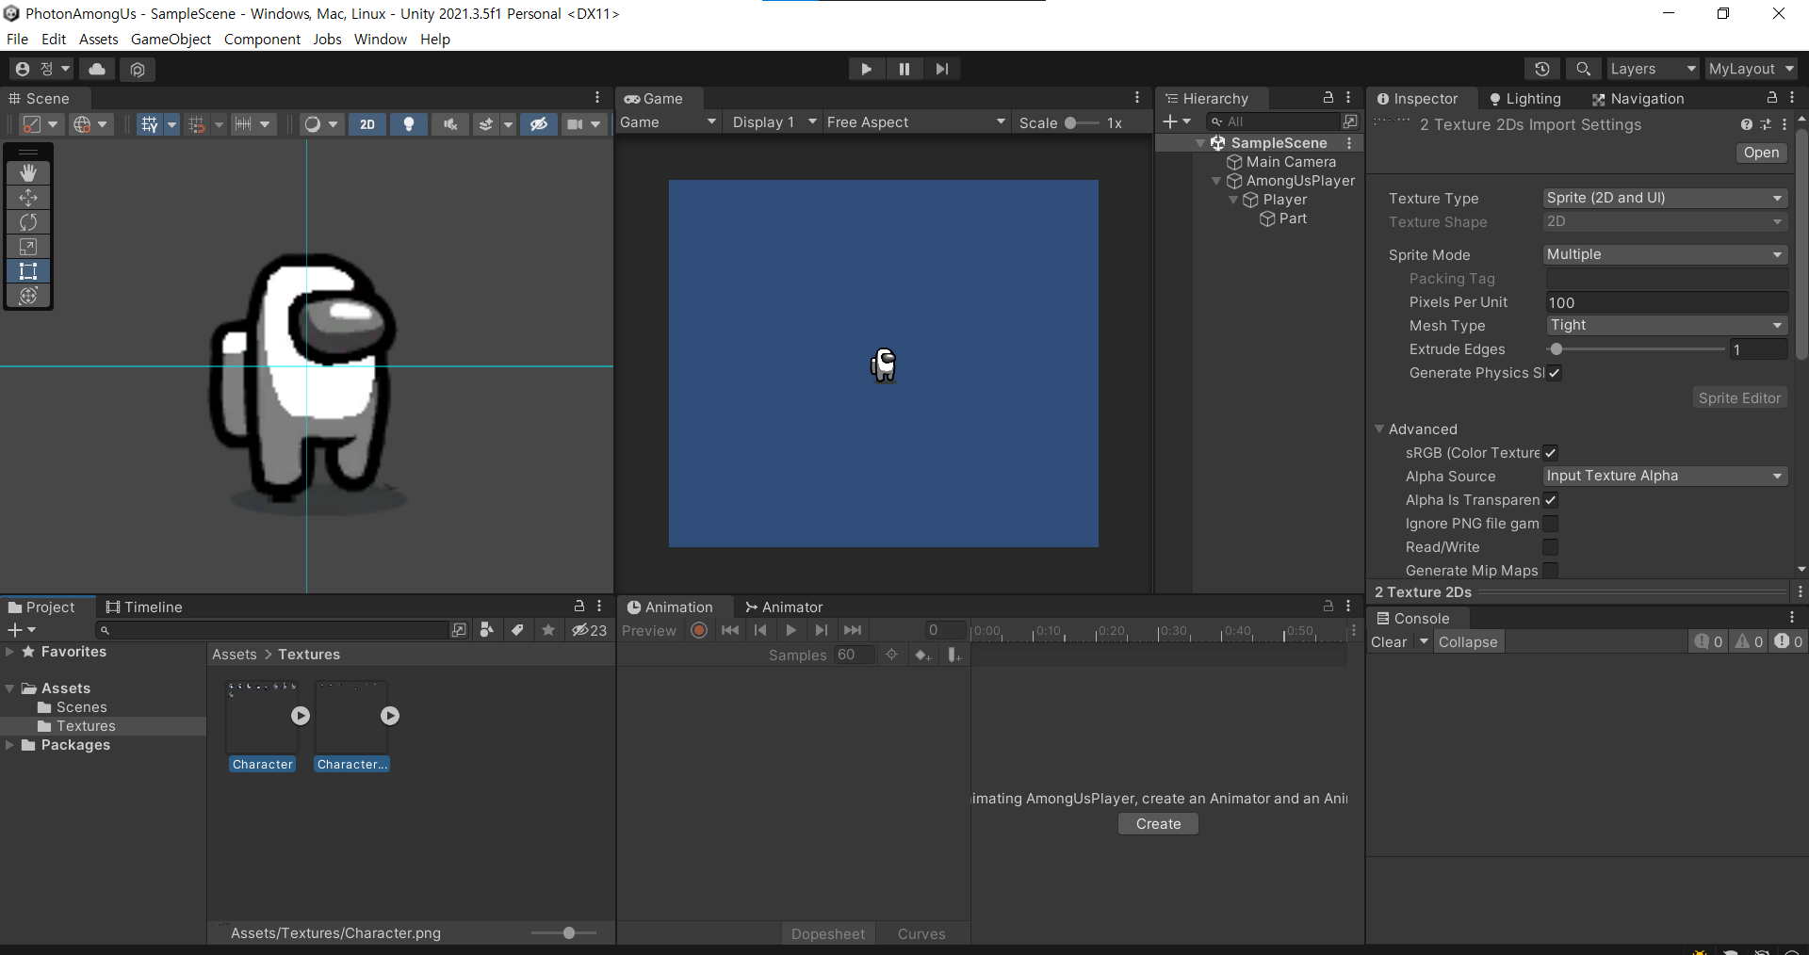Click the Play button in top toolbar
Screen dimensions: 1809x955
pos(866,69)
